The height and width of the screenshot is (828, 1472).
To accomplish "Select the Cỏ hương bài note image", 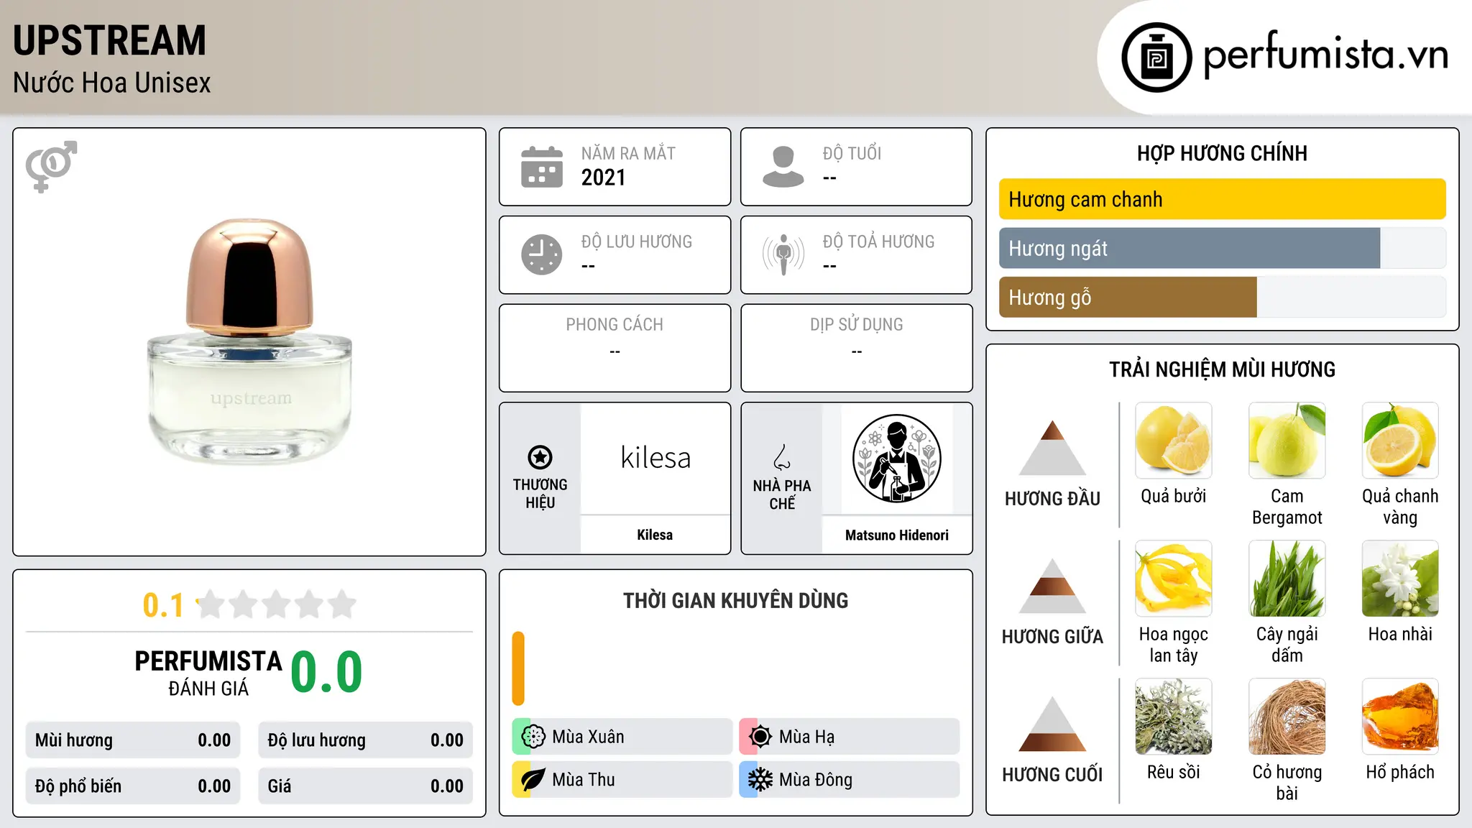I will pos(1287,717).
